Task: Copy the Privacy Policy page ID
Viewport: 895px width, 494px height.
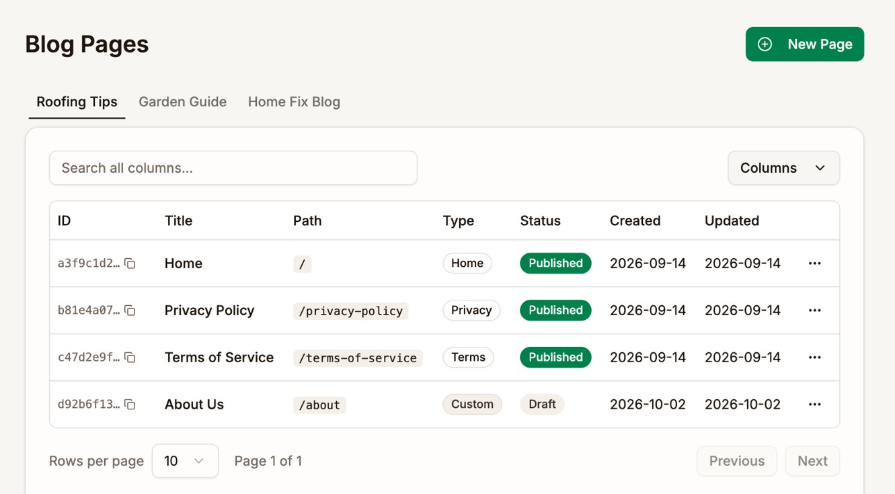Action: coord(130,311)
